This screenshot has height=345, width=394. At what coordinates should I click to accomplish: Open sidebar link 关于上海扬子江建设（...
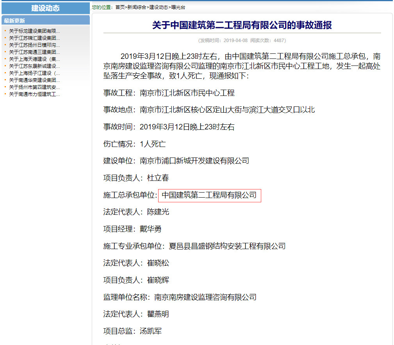34,73
